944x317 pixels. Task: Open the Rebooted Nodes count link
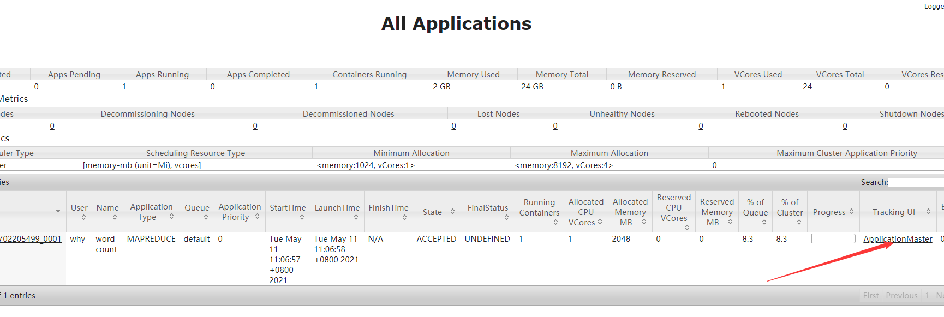tap(701, 126)
